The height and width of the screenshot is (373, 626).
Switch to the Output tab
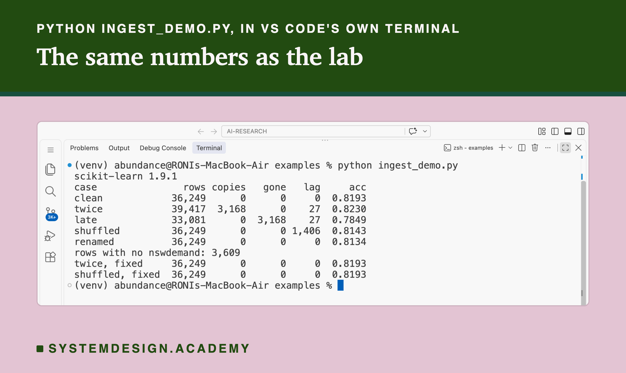119,148
